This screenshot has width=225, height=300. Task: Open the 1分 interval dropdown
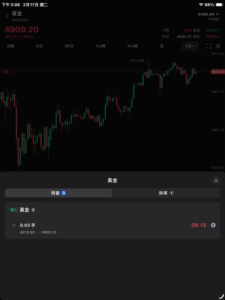coord(190,46)
